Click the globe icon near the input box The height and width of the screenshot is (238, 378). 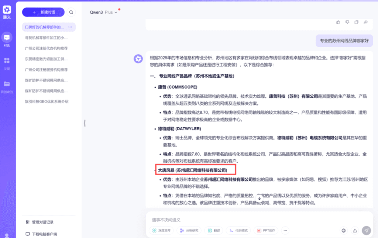click(343, 230)
